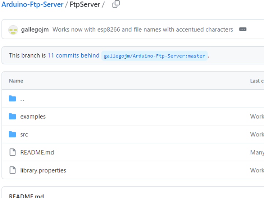The width and height of the screenshot is (264, 198).
Task: Click the README.md file icon
Action: 12,152
